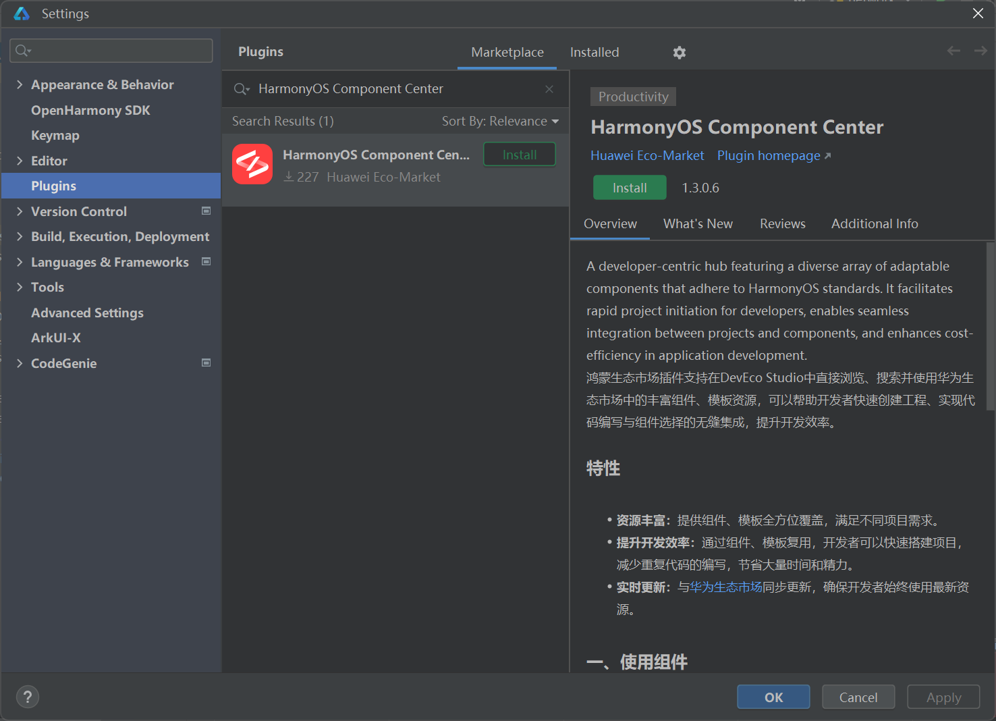Switch to the Installed tab
This screenshot has width=996, height=721.
click(594, 53)
